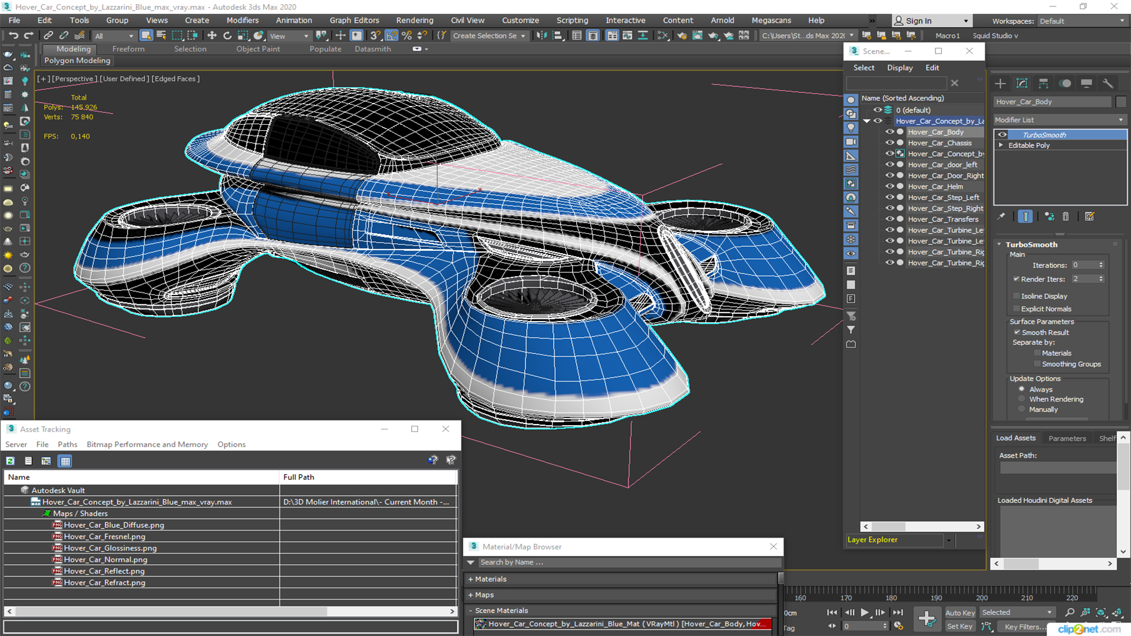The image size is (1131, 636).
Task: Enable the Isoline Display checkbox
Action: 1017,296
